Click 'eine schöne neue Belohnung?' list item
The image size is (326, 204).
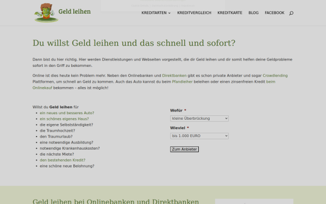click(x=67, y=166)
